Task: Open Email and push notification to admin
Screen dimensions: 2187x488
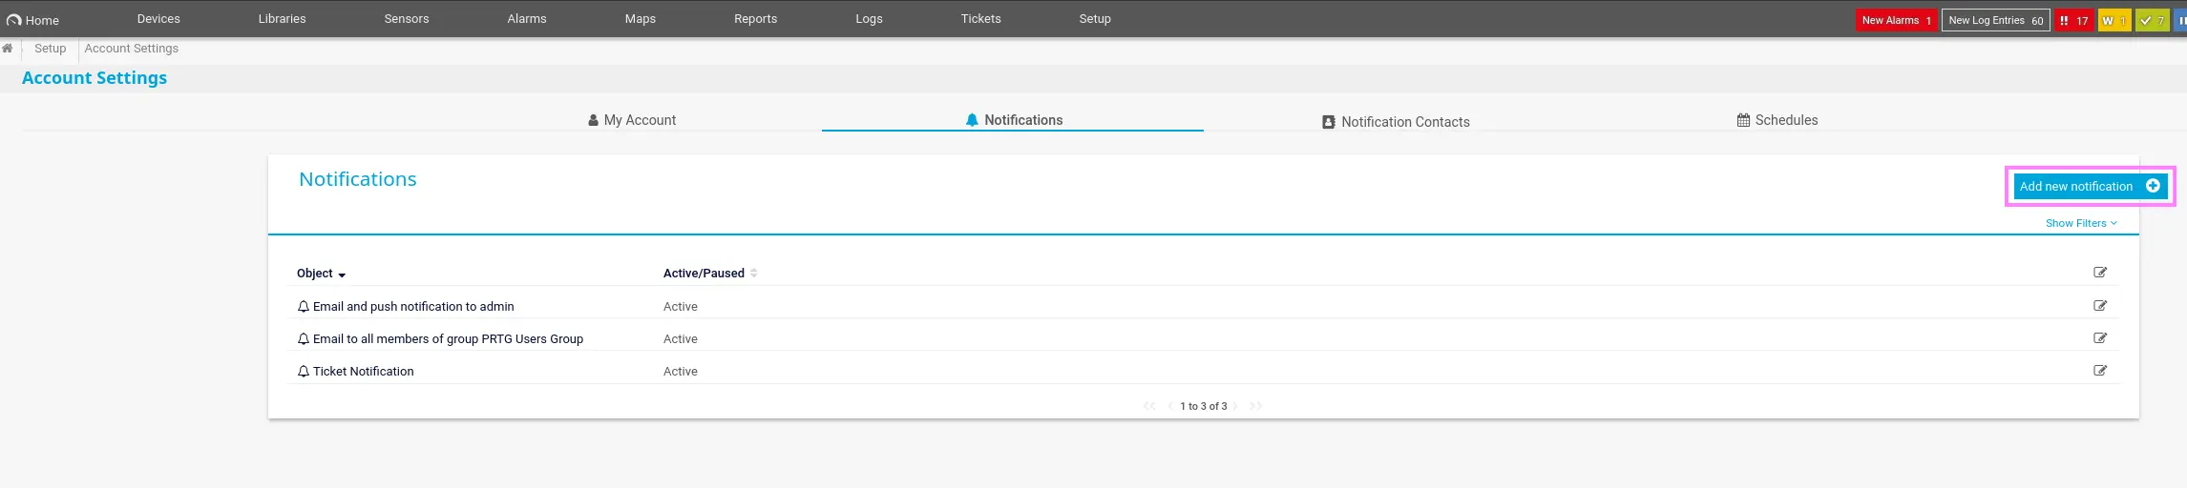Action: pyautogui.click(x=412, y=307)
